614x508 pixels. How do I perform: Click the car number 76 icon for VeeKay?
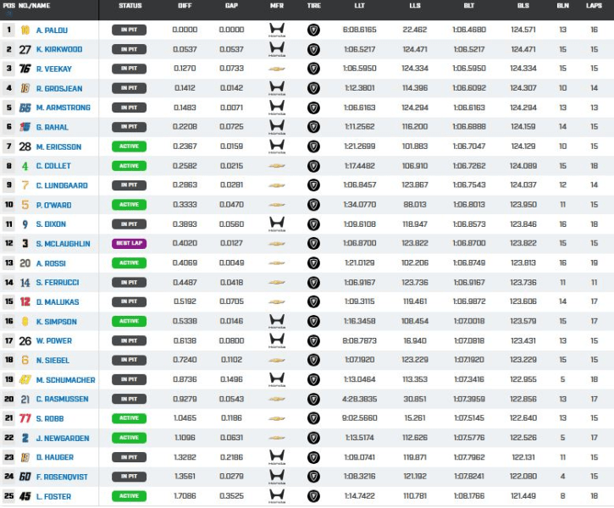25,69
